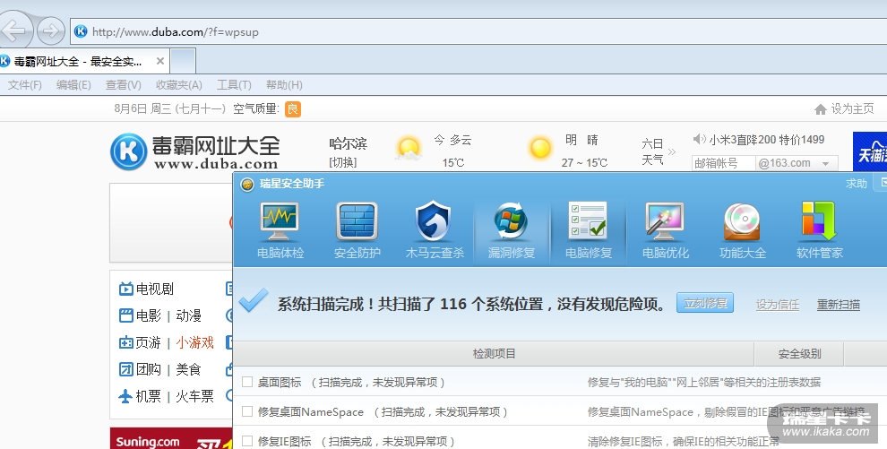Viewport: 887px width, 449px height.
Task: Open the 电脑体检 computer checkup icon
Action: tap(280, 230)
